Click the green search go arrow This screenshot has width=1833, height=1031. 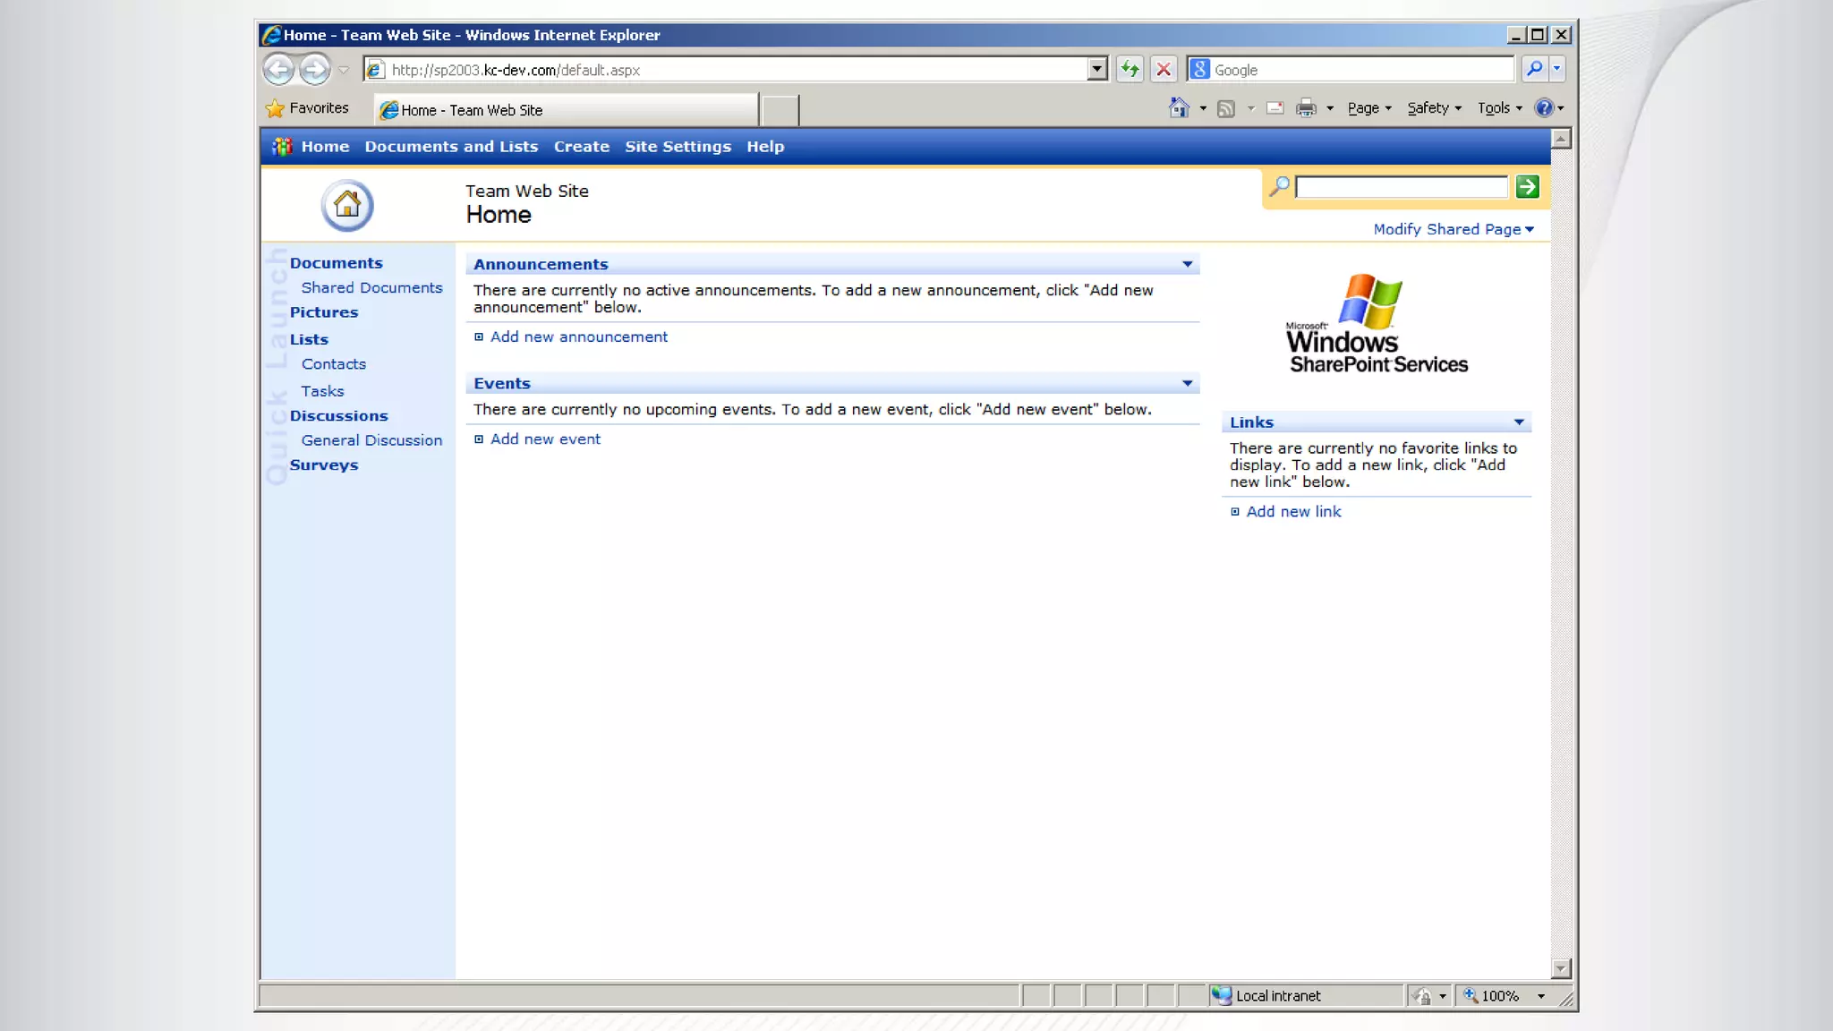pos(1527,187)
